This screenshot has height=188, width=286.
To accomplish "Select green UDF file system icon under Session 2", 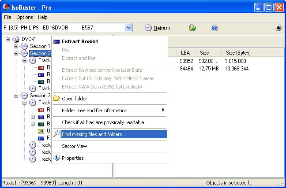I will (41, 82).
